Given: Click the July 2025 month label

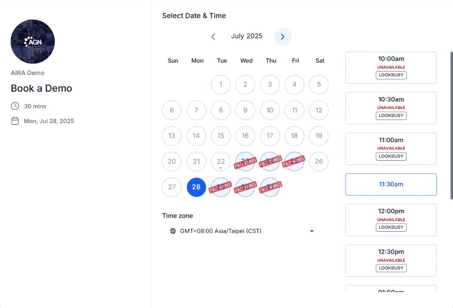Looking at the screenshot, I should [x=247, y=36].
